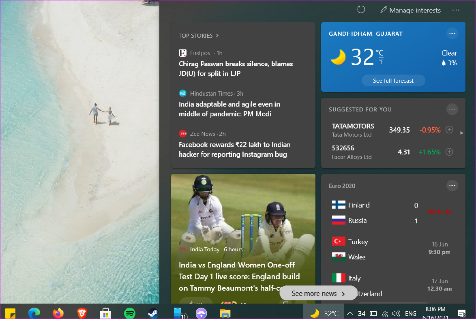Launch Spotify from the taskbar
476x319 pixels.
(x=129, y=313)
